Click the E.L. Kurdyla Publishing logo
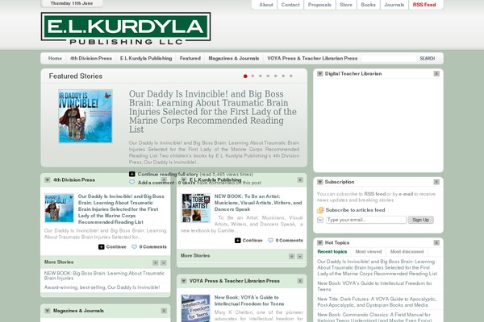Screen dimensions: 484x322 [126, 29]
